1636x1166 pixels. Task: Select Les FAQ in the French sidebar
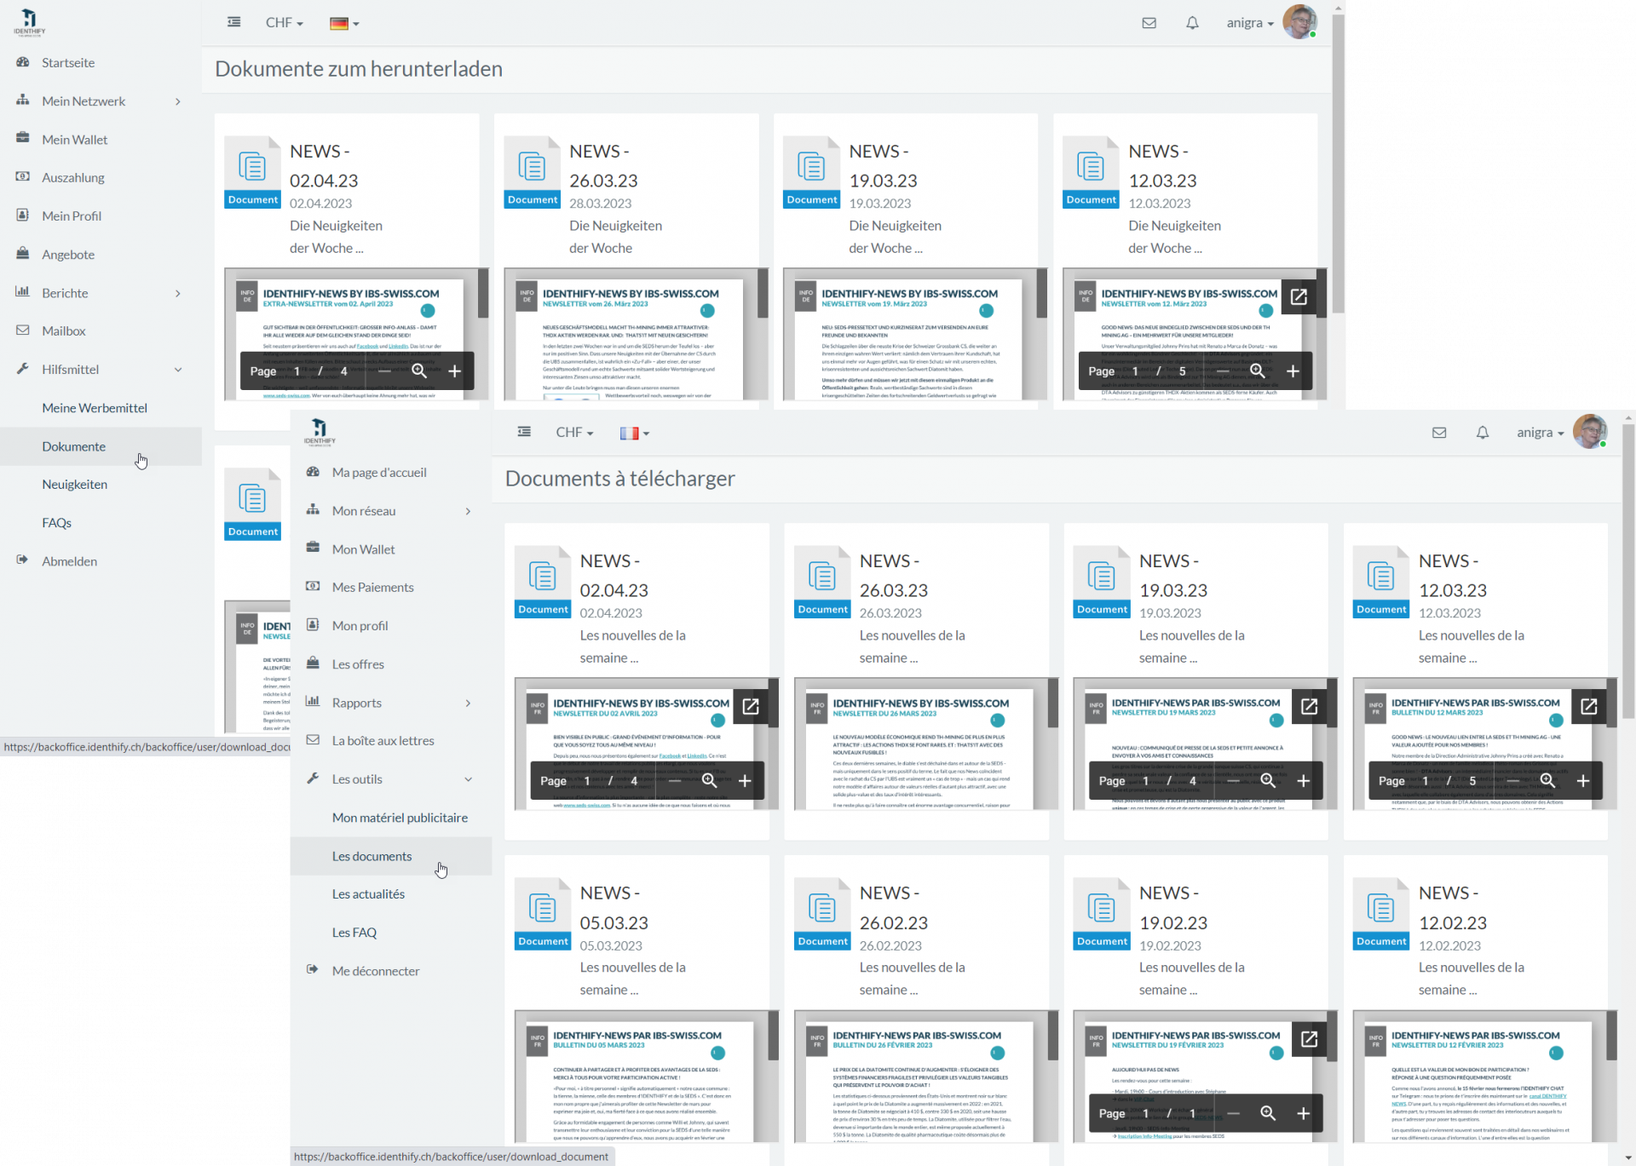pyautogui.click(x=354, y=933)
